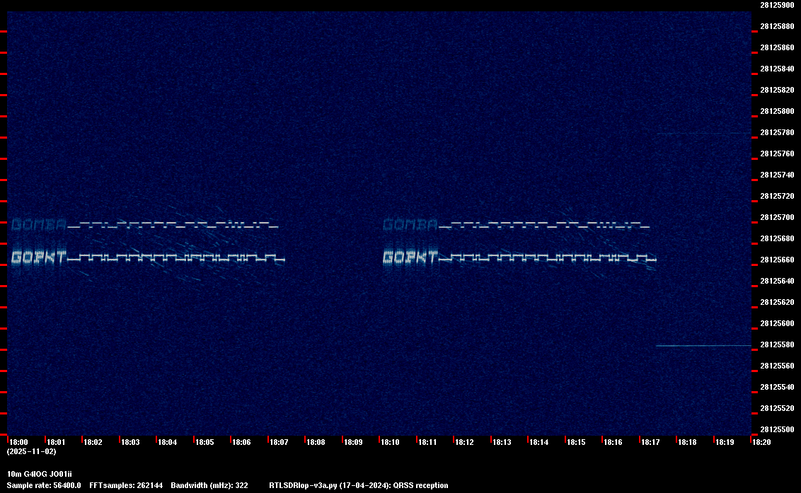
Task: Click the 28125900 frequency label
Action: (777, 5)
